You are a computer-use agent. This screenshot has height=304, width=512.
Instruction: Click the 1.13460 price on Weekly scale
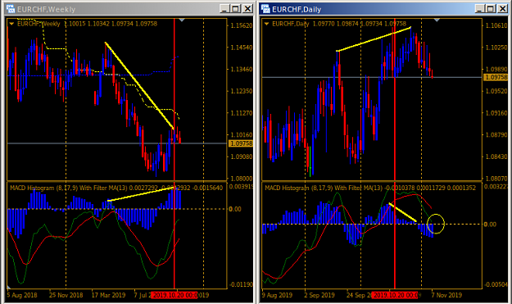click(242, 69)
